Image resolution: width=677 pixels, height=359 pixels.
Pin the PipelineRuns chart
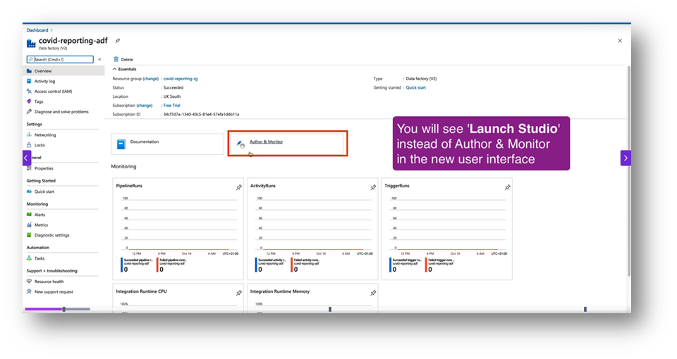click(239, 187)
